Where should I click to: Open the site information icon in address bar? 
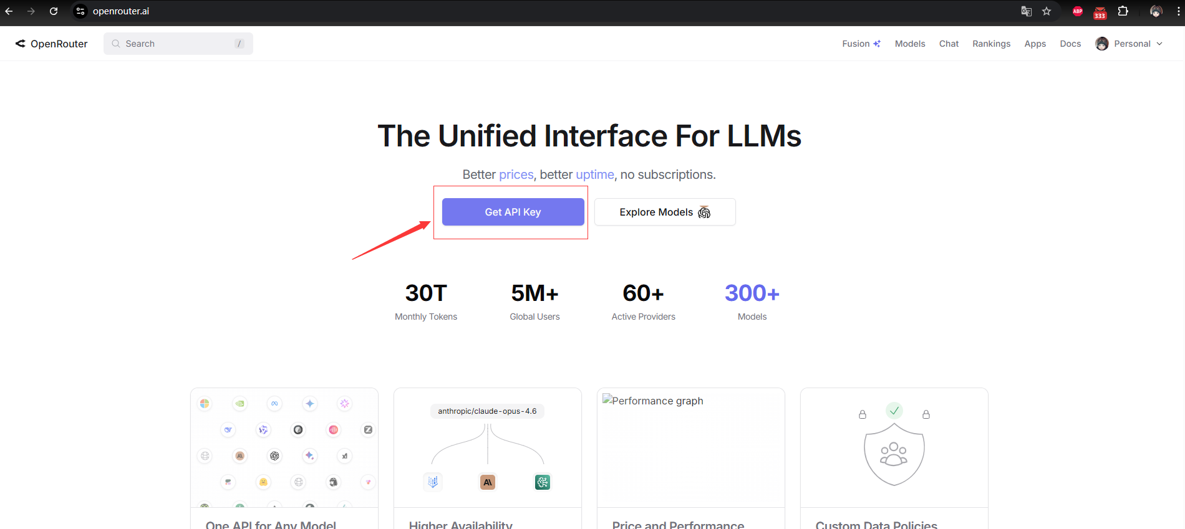(80, 11)
